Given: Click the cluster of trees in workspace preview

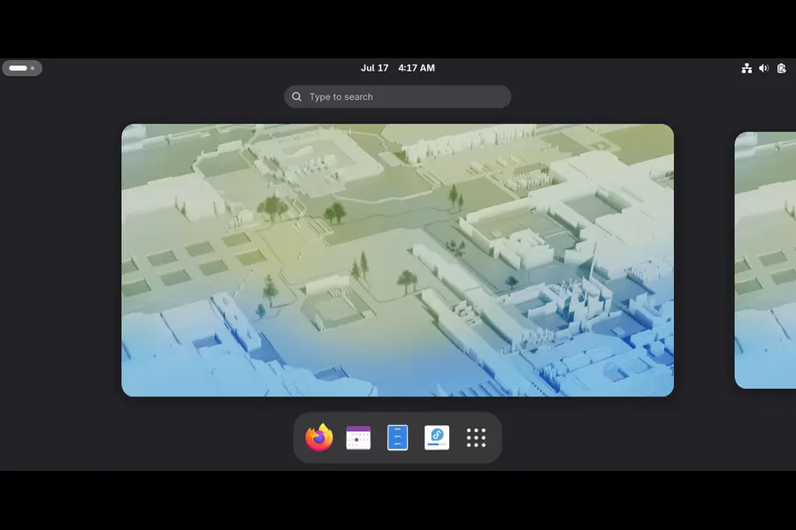Looking at the screenshot, I should click(272, 208).
